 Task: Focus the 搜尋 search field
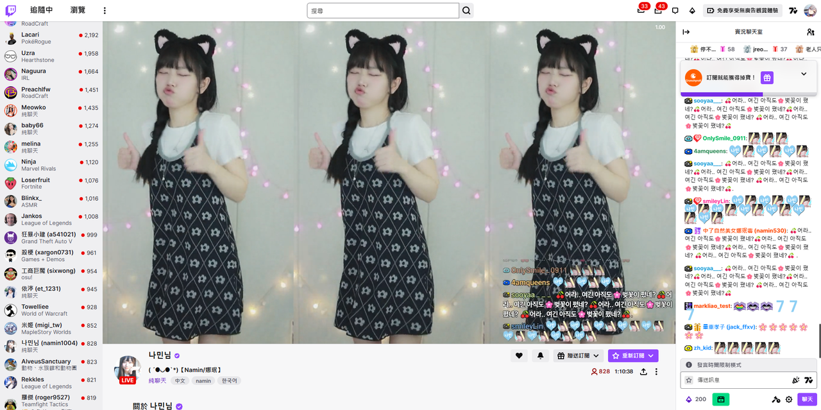[383, 10]
